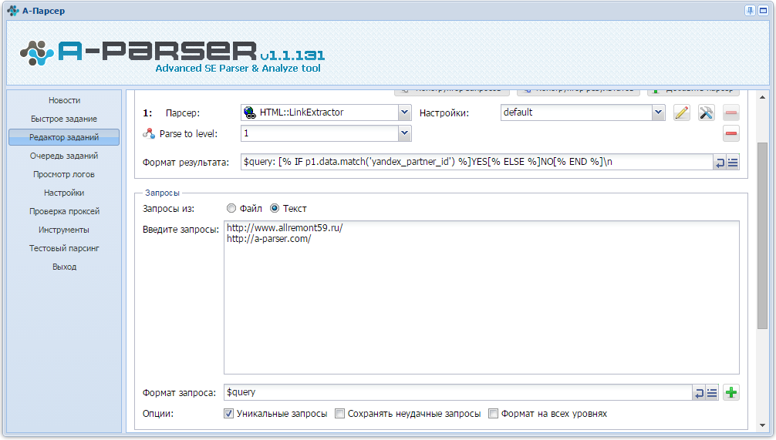Click the Parse to level value field
The image size is (776, 440).
[319, 133]
